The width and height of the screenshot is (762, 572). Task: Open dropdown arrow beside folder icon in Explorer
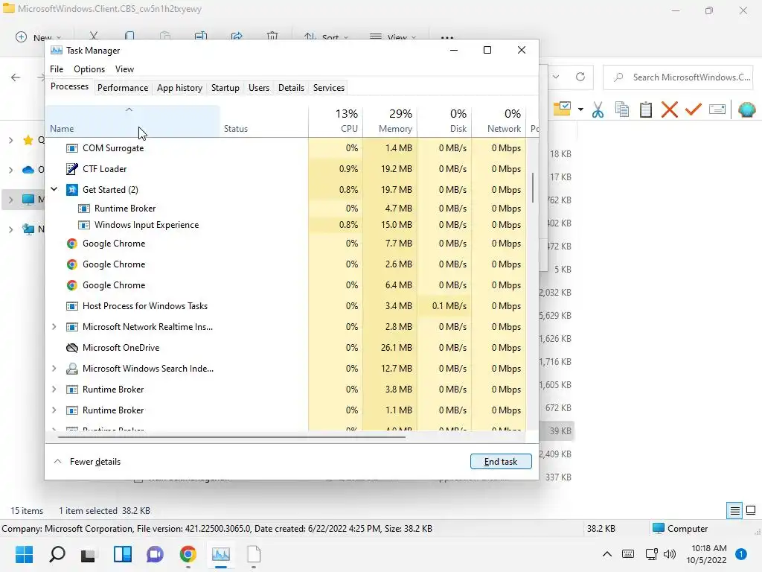click(x=580, y=109)
